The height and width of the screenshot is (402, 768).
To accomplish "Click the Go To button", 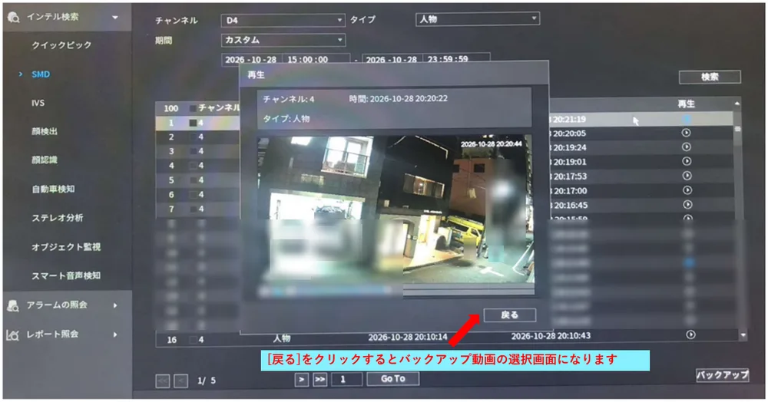I will 392,378.
